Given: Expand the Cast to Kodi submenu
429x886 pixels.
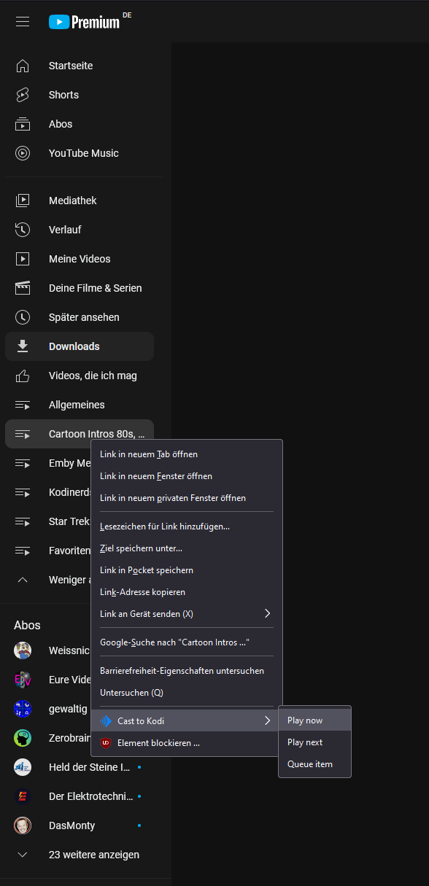Looking at the screenshot, I should point(186,721).
